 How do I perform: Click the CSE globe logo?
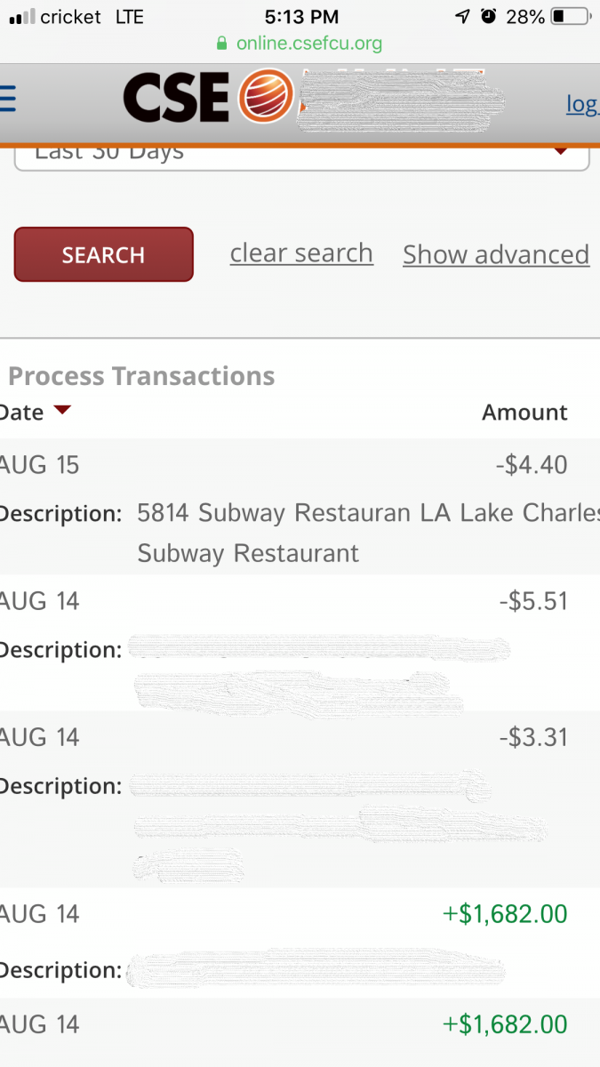(x=264, y=96)
